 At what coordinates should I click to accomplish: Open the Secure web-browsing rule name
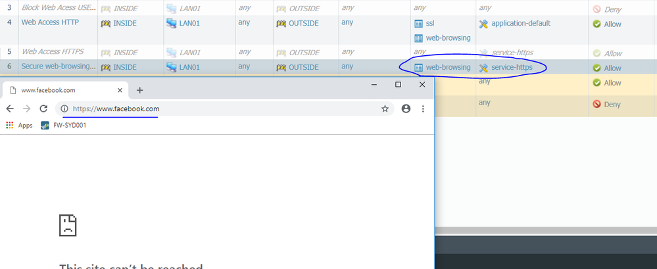[59, 66]
